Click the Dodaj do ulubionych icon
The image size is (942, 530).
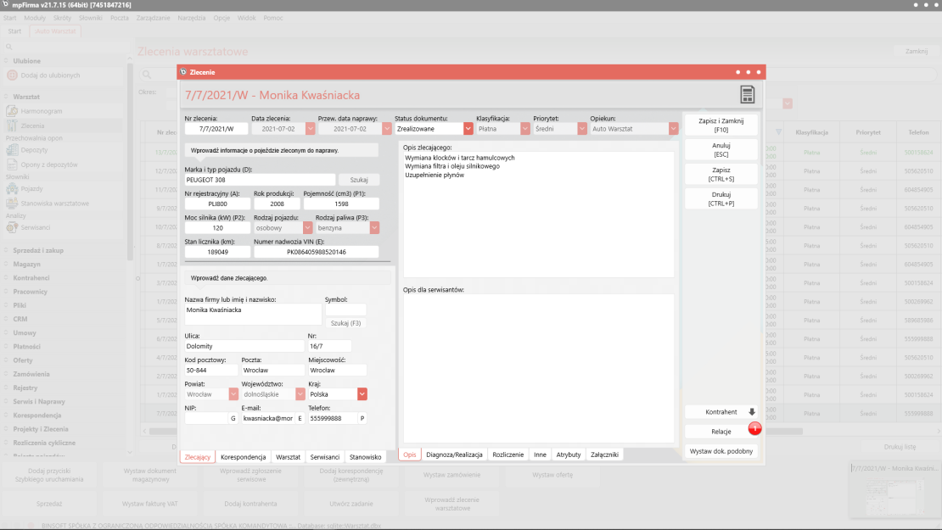coord(12,75)
